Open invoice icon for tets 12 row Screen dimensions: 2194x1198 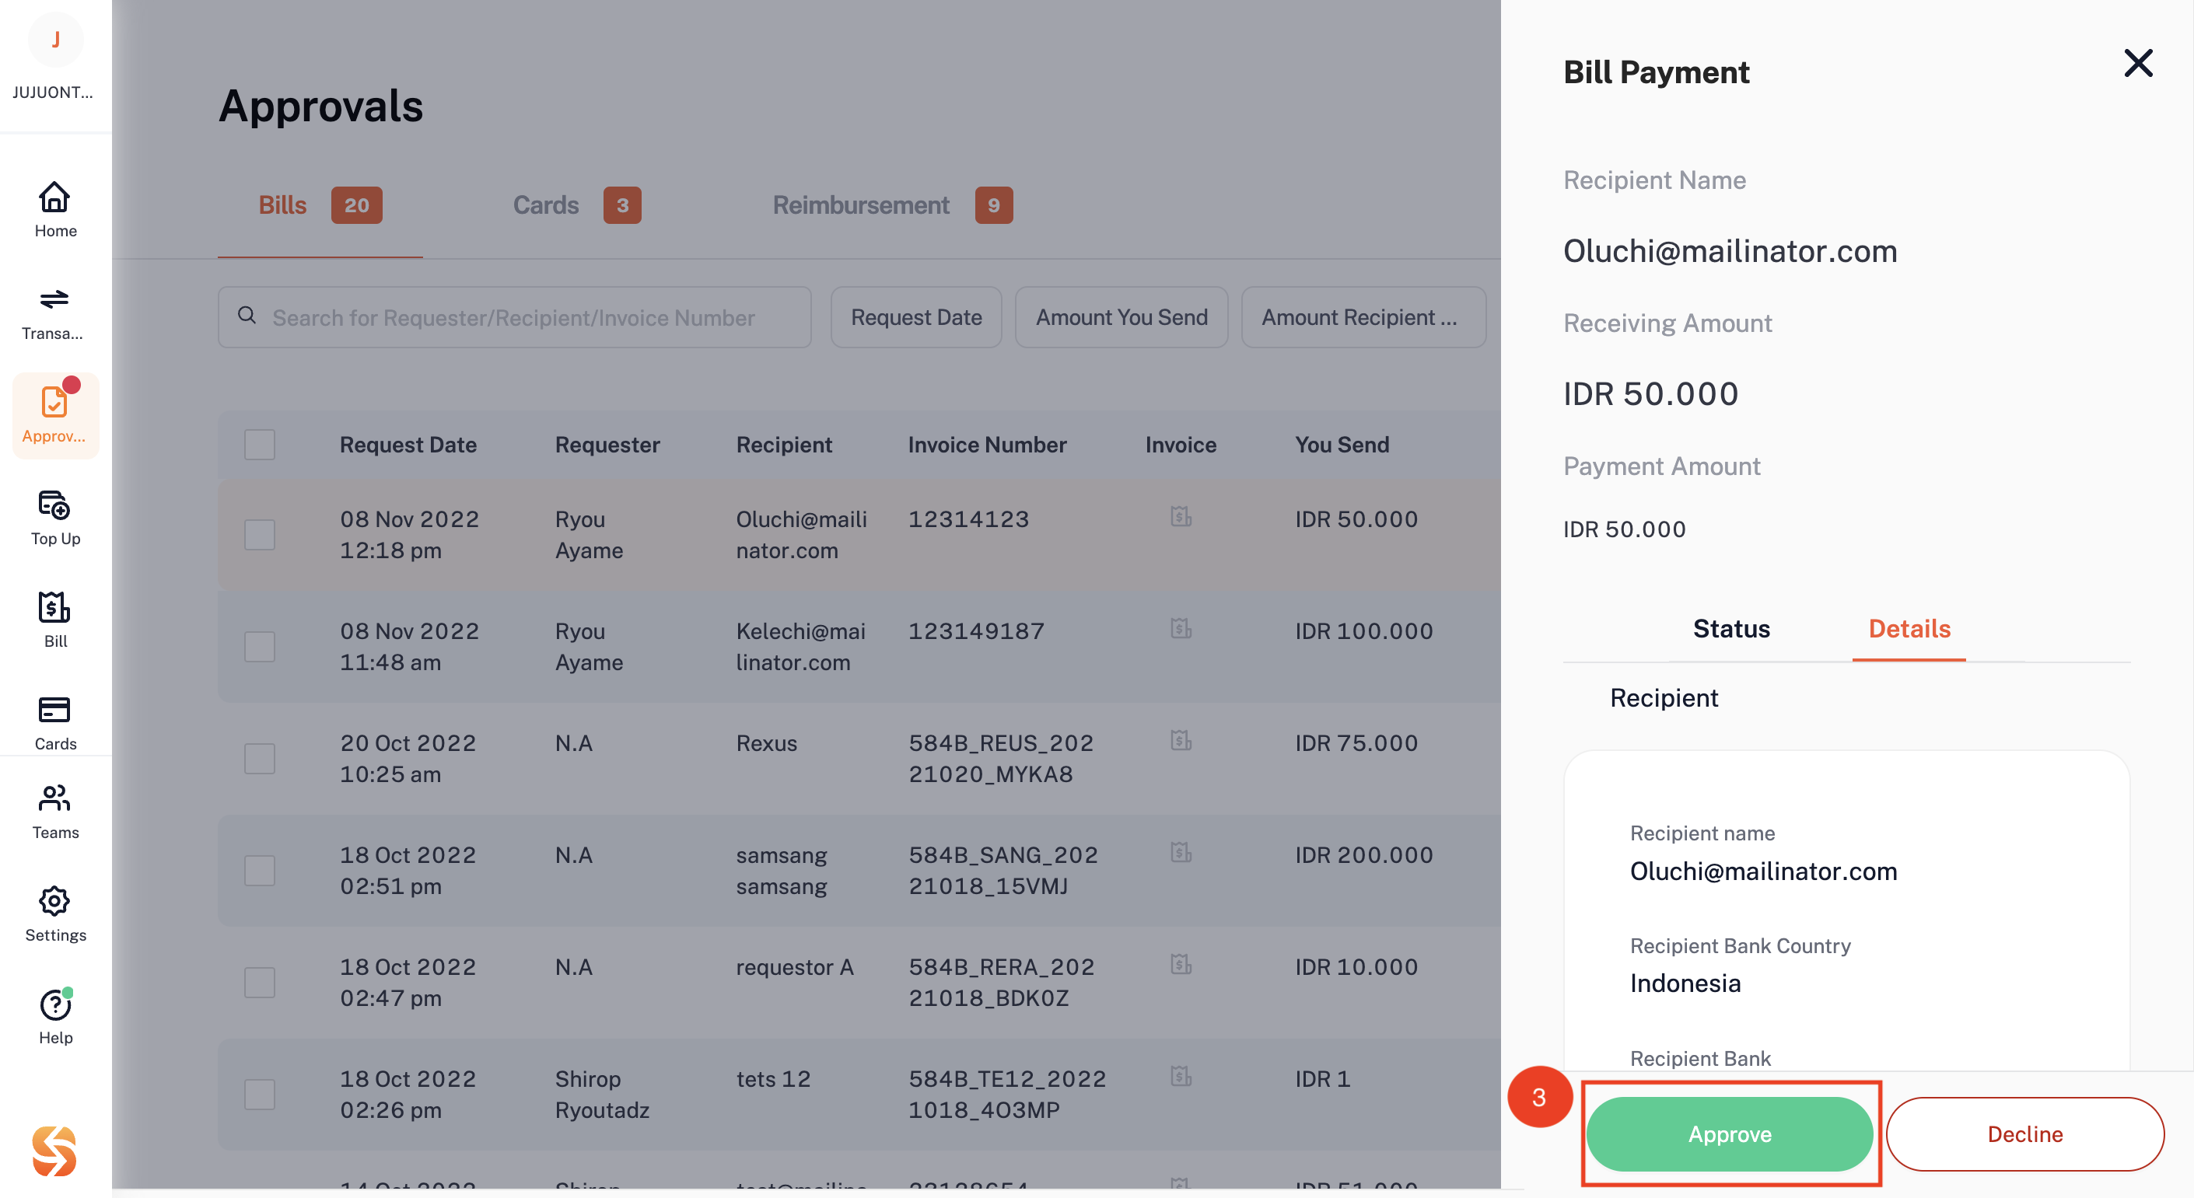[1181, 1076]
